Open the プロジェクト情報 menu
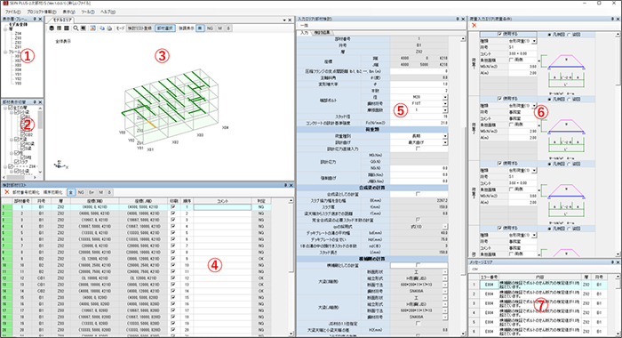The image size is (622, 338). click(x=41, y=12)
